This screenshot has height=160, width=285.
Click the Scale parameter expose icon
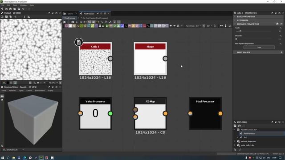tap(281, 28)
